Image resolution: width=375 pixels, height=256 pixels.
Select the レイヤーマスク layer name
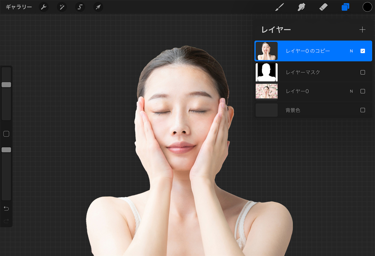pyautogui.click(x=303, y=72)
